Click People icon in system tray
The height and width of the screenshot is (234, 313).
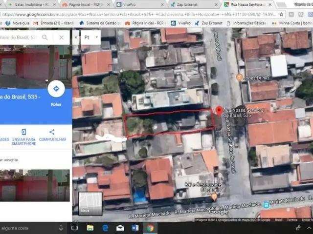tap(298, 228)
